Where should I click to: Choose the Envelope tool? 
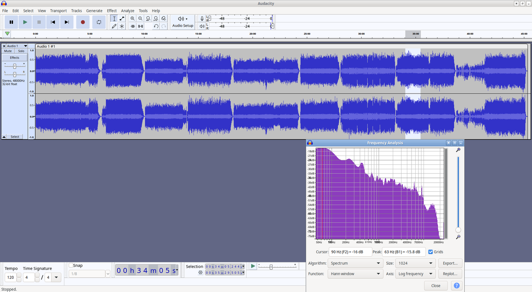122,19
